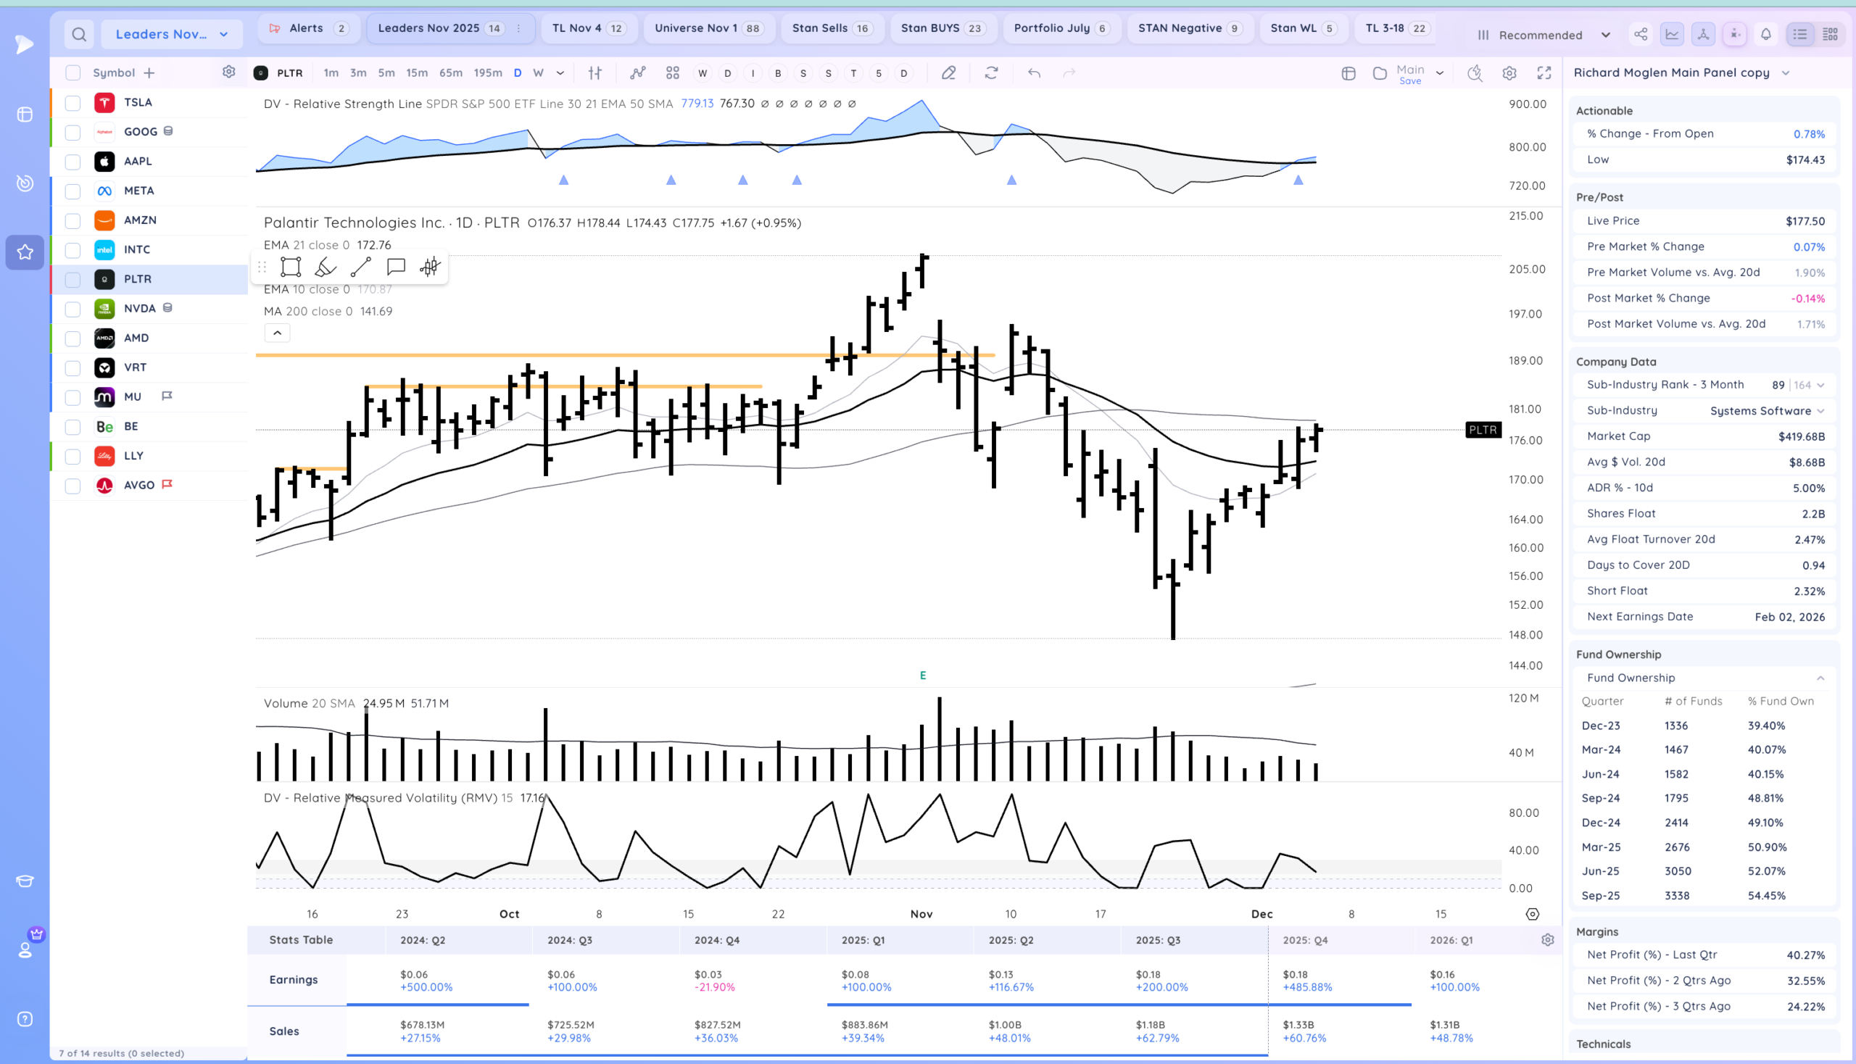Open the eraser tool in toolbar
Image resolution: width=1856 pixels, height=1064 pixels.
[x=948, y=73]
